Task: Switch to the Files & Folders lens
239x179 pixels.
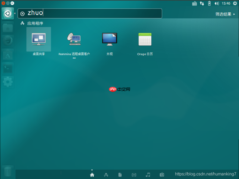Action: 120,174
